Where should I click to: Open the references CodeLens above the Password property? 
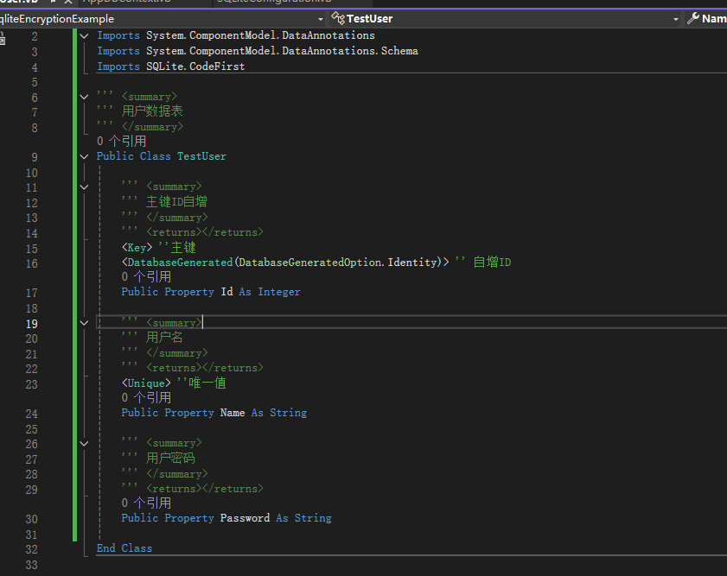click(x=146, y=503)
